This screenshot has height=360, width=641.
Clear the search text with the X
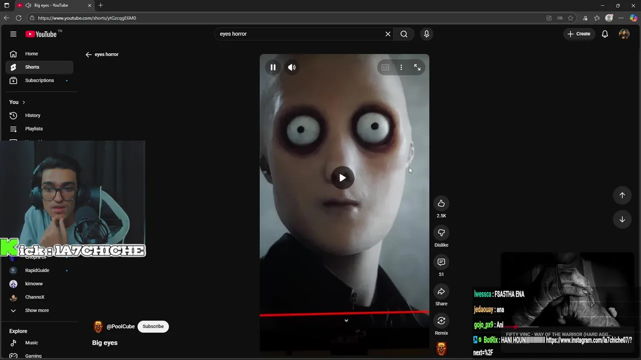pyautogui.click(x=388, y=34)
